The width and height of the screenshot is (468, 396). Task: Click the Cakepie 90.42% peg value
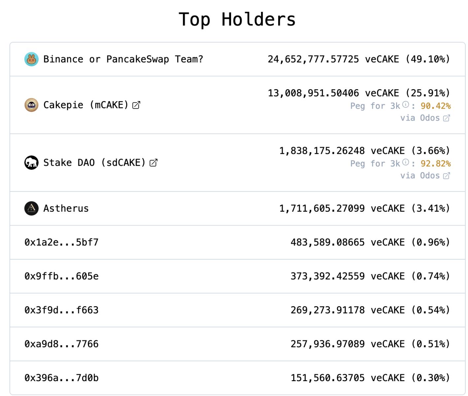436,106
